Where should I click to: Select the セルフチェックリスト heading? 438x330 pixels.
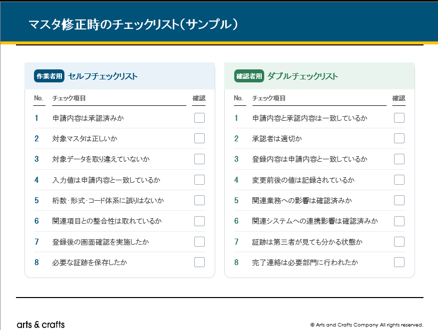click(x=103, y=76)
